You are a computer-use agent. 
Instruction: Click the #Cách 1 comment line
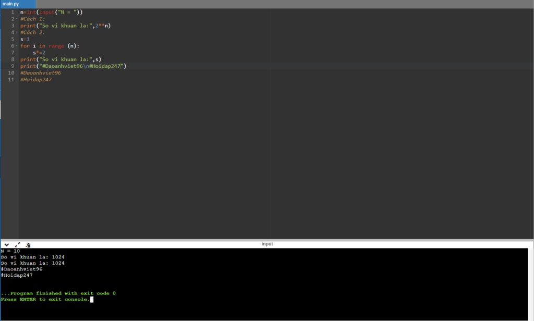pyautogui.click(x=32, y=19)
